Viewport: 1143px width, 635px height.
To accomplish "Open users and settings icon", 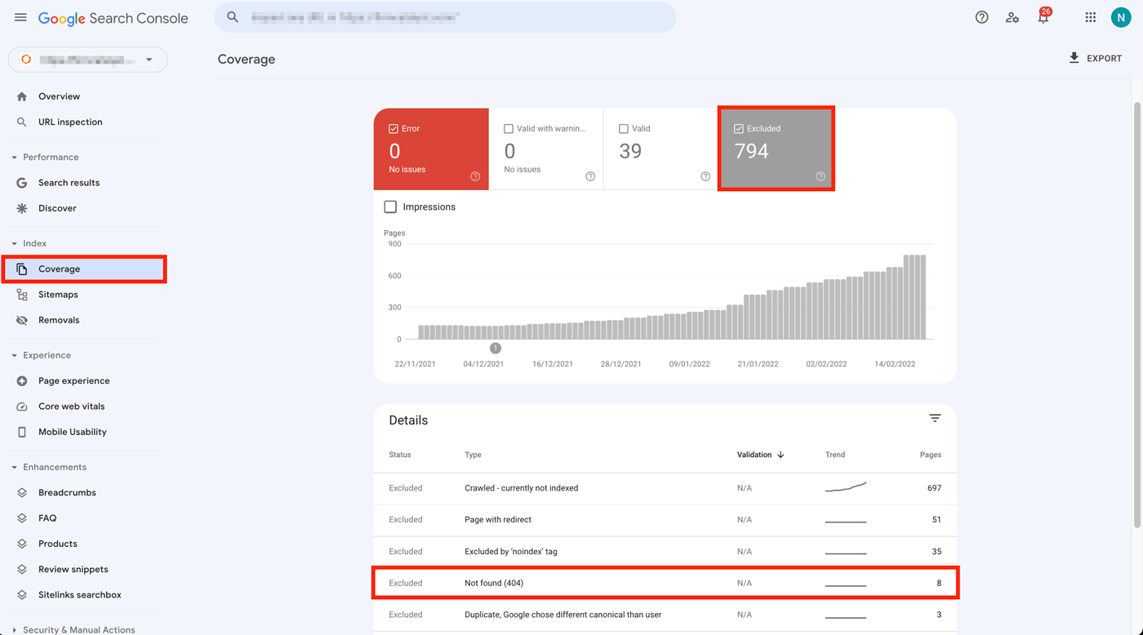I will click(x=1012, y=17).
